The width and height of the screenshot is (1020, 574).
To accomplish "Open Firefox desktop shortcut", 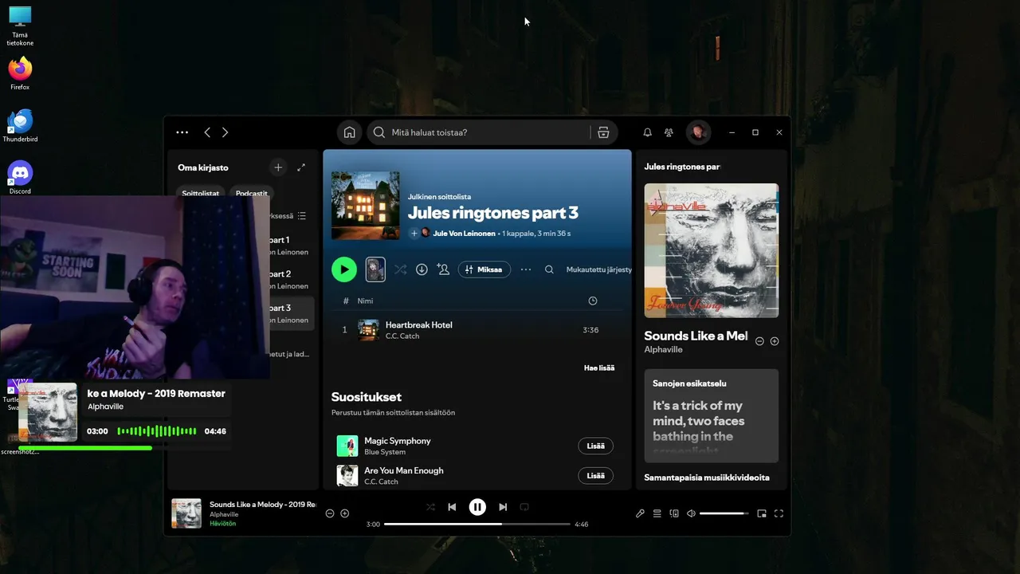I will pos(20,73).
